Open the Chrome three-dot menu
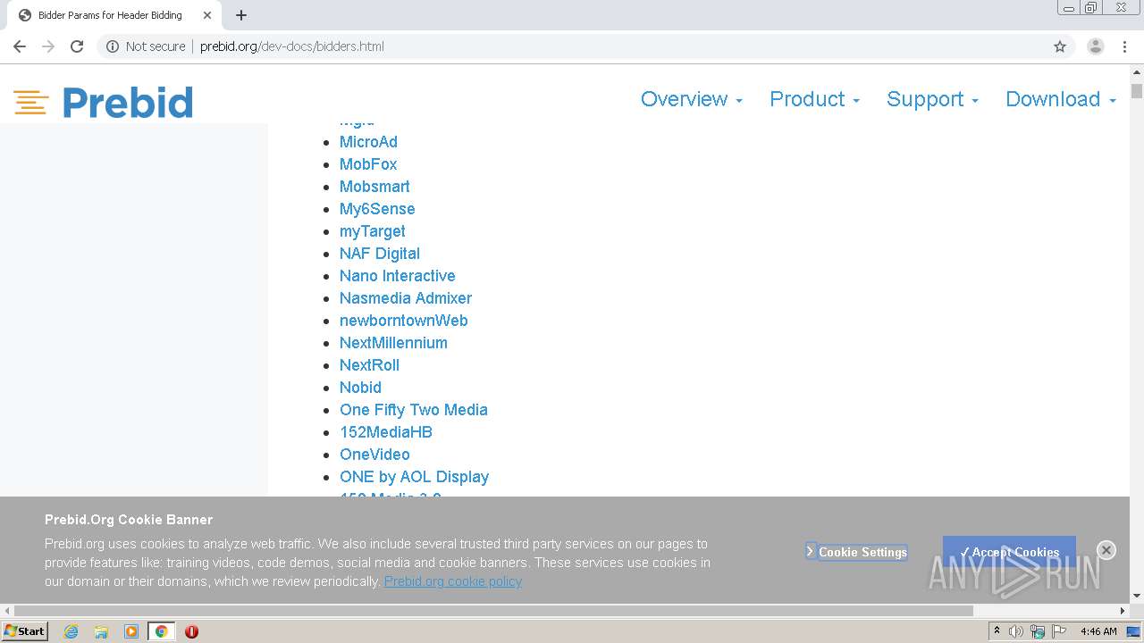Screen dimensions: 1144x643 (x=1125, y=46)
